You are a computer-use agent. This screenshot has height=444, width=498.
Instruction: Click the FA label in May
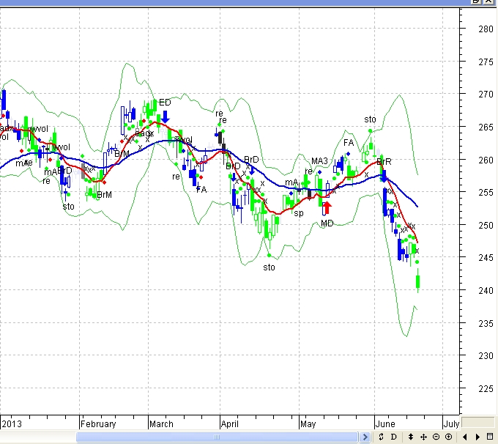coord(349,143)
